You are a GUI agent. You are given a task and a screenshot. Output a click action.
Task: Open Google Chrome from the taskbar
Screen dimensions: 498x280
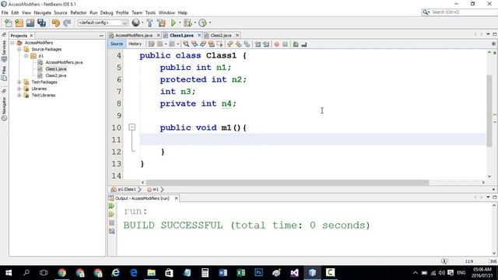(62, 273)
